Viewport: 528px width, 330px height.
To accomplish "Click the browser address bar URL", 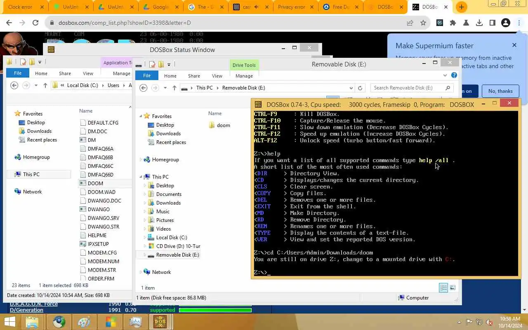I will point(125,23).
